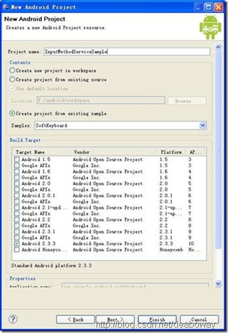The image size is (228, 333).
Task: Click the Application name field
Action: (x=135, y=285)
